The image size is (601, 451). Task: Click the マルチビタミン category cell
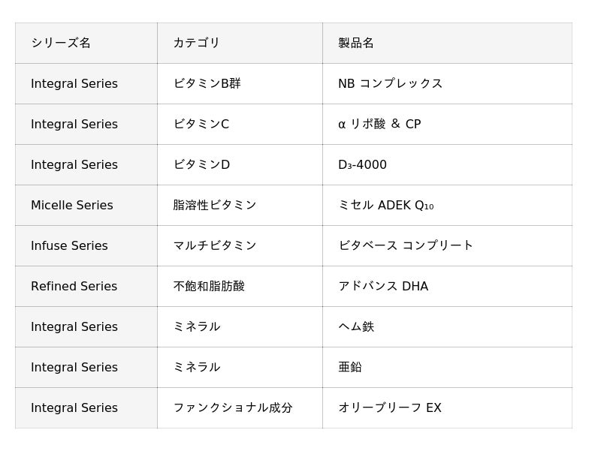240,245
